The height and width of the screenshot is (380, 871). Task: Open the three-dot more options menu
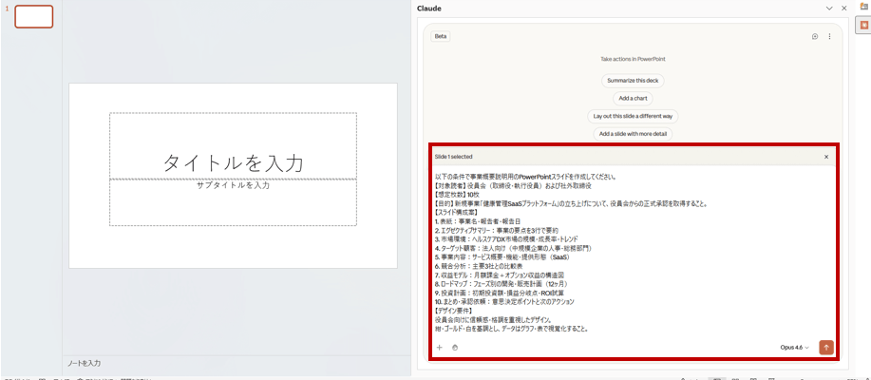[x=829, y=36]
